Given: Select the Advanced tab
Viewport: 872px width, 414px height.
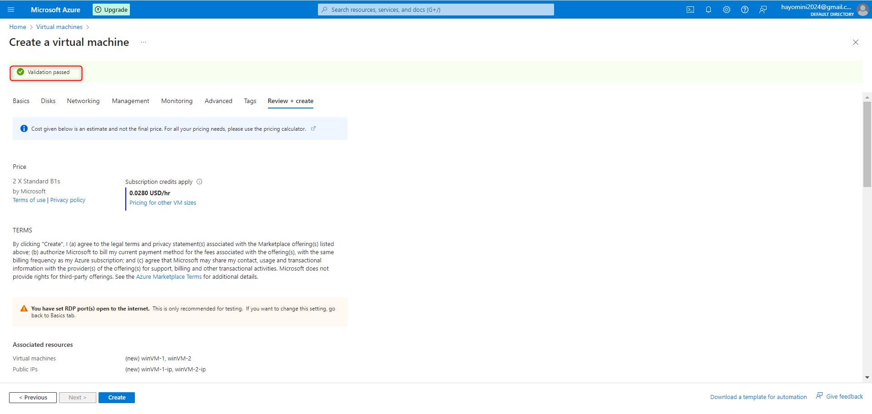Looking at the screenshot, I should (x=218, y=101).
